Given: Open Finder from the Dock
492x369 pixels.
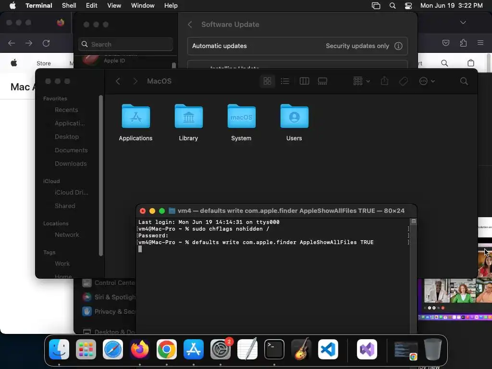Looking at the screenshot, I should click(x=59, y=349).
